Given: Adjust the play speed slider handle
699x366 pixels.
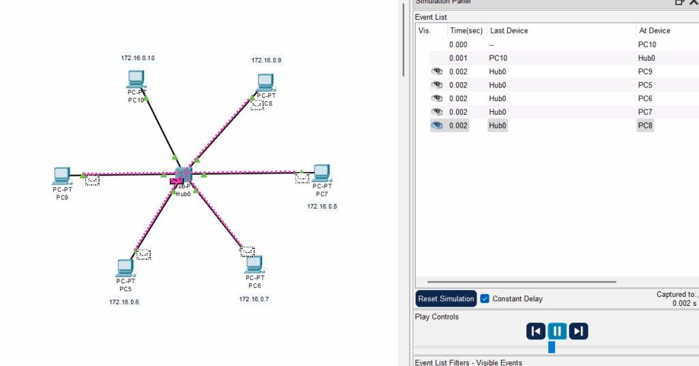Looking at the screenshot, I should pyautogui.click(x=552, y=348).
